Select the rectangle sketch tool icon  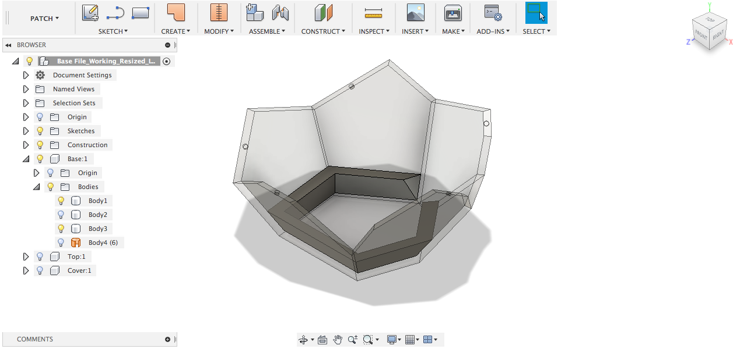tap(141, 12)
